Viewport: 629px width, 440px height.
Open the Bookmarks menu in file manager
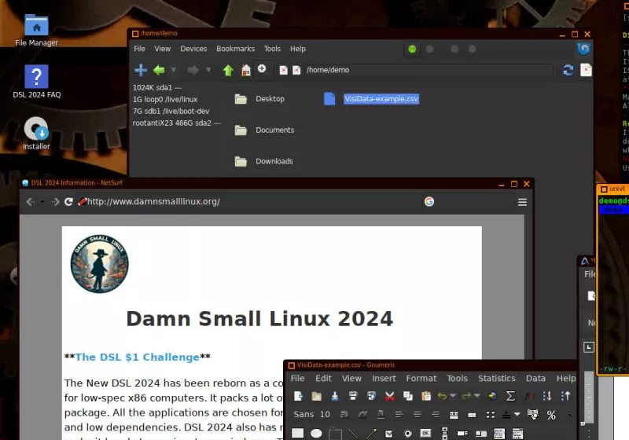pyautogui.click(x=235, y=49)
